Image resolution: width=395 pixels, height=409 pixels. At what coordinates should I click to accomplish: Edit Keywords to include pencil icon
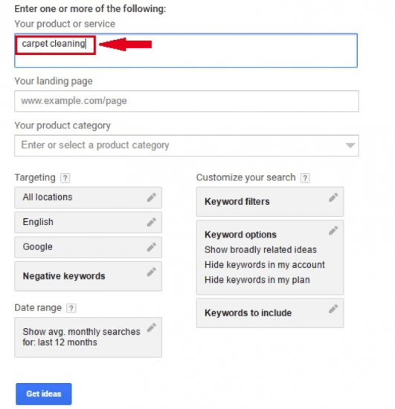coord(333,309)
